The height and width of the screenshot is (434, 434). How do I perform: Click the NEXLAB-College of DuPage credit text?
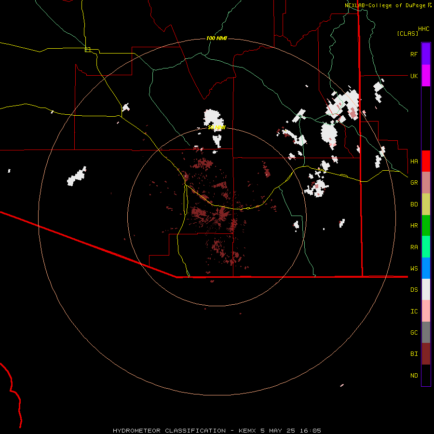(385, 5)
